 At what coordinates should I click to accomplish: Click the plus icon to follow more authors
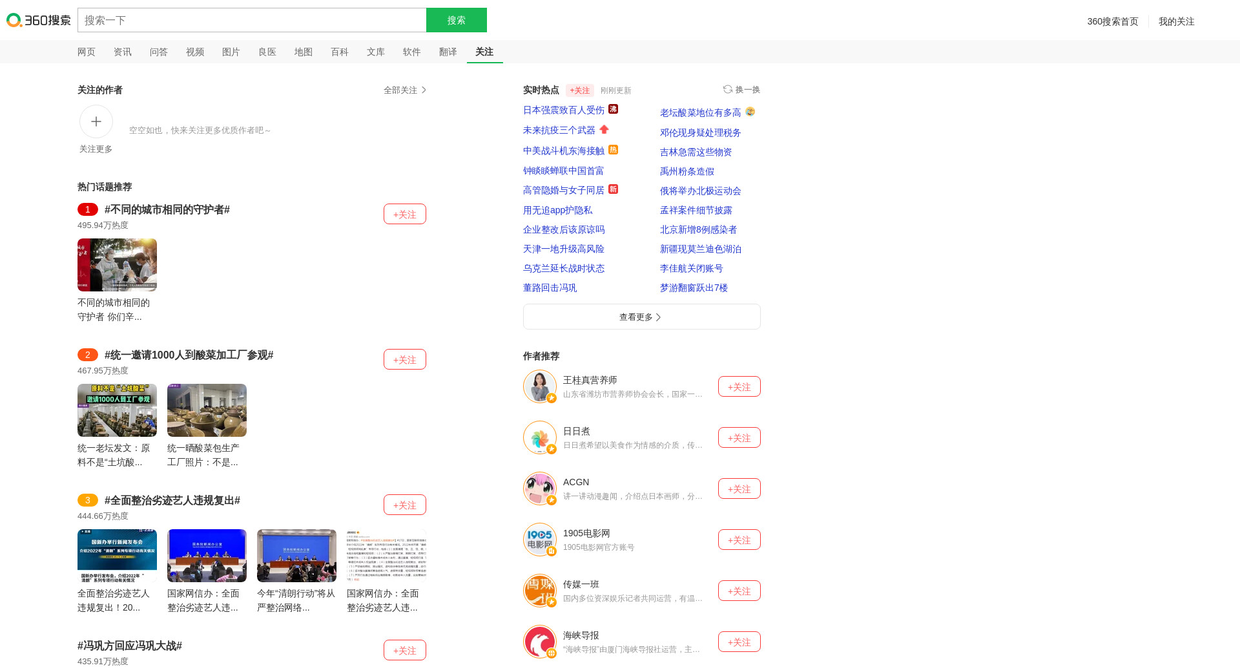[x=96, y=121]
